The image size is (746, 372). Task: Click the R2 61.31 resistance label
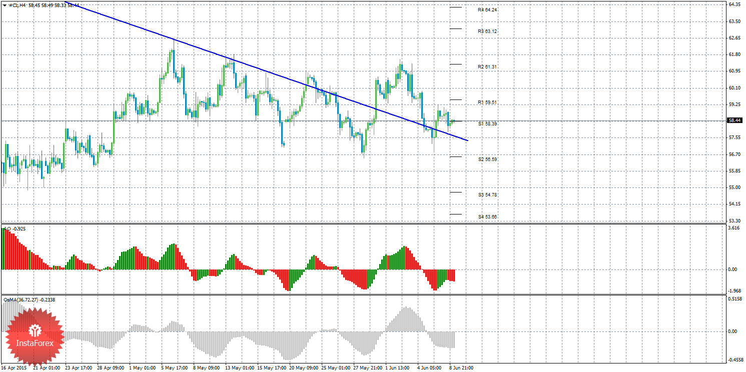[487, 66]
